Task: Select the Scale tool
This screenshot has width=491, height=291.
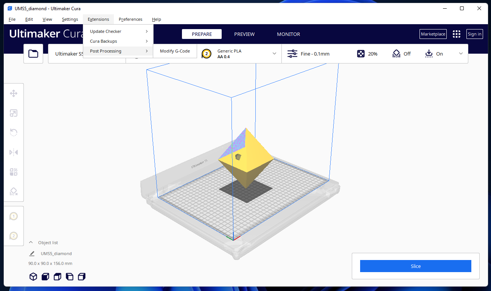Action: coord(14,113)
